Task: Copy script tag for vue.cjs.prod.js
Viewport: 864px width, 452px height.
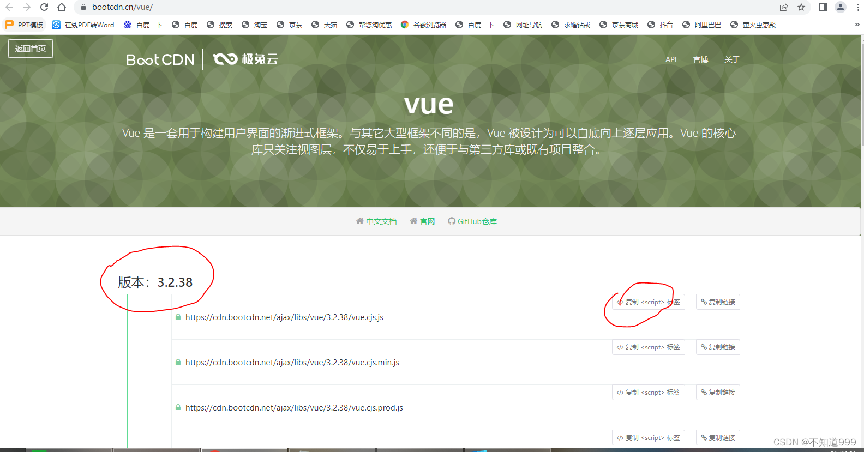Action: tap(648, 393)
